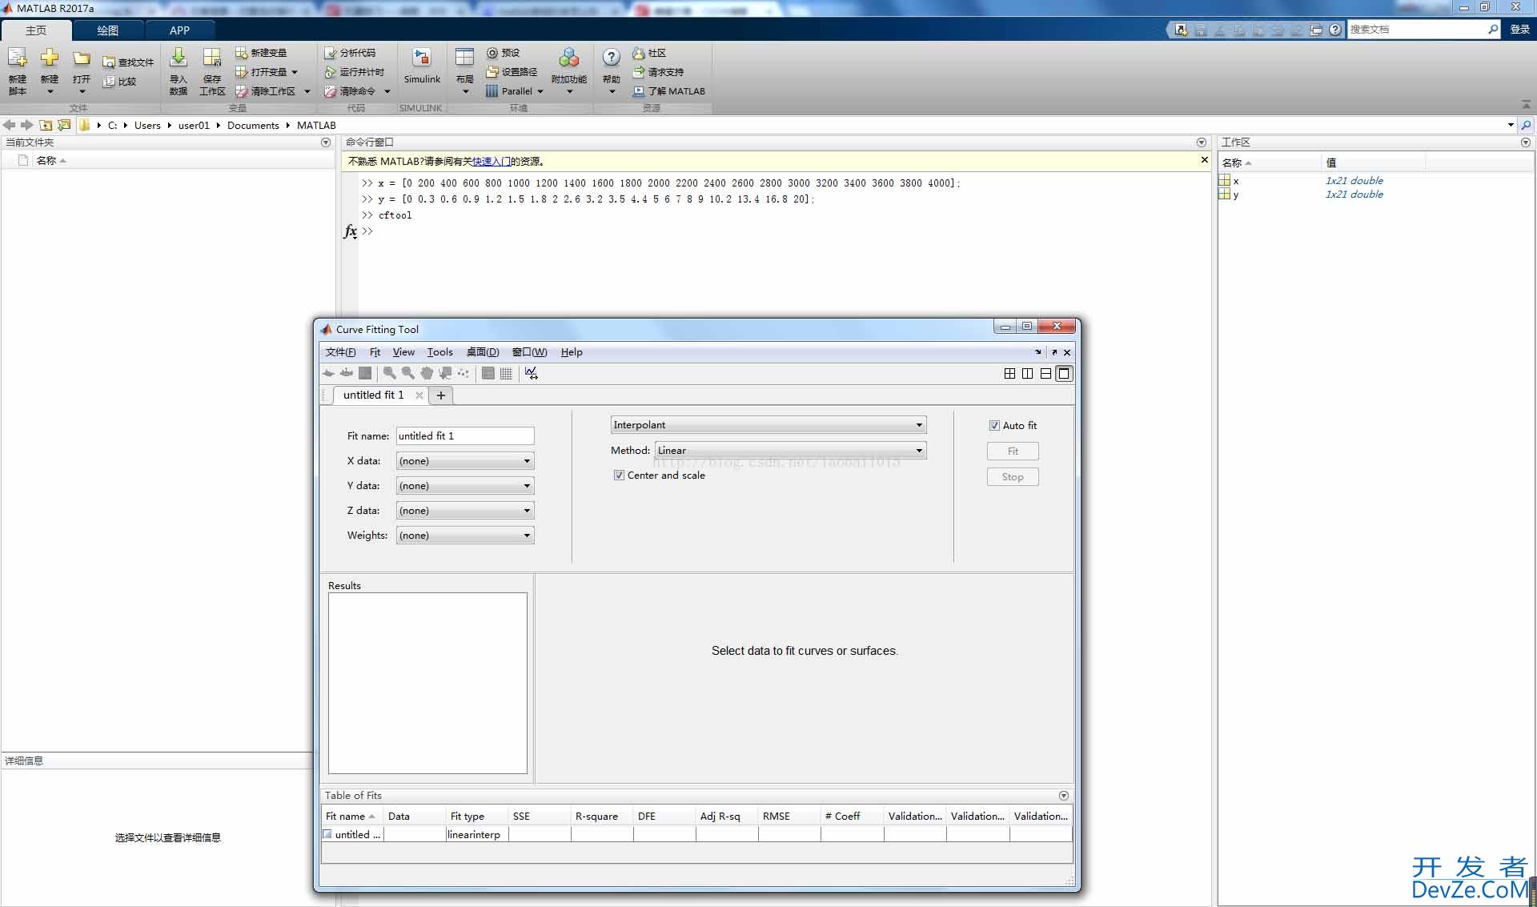1537x907 pixels.
Task: Click the data cursor tool in Curve Fitting toolbar
Action: click(x=445, y=373)
